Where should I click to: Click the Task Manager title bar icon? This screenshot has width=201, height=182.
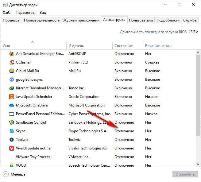(5, 5)
